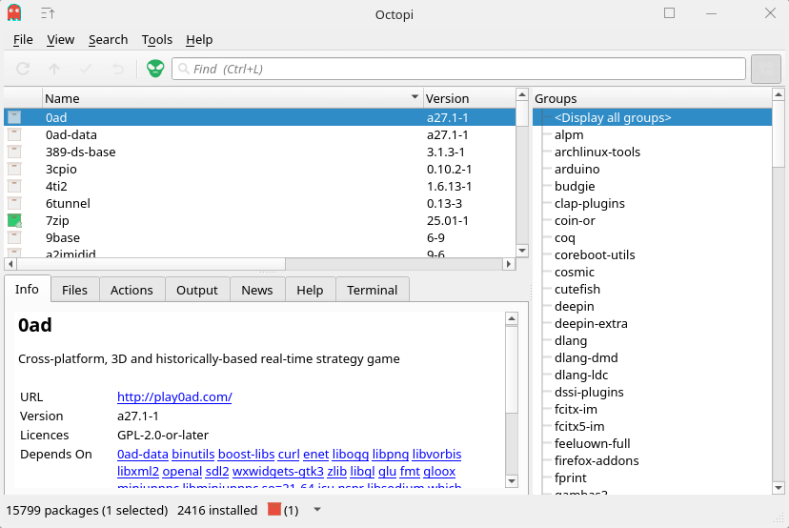Select the cosmic group

pos(575,272)
